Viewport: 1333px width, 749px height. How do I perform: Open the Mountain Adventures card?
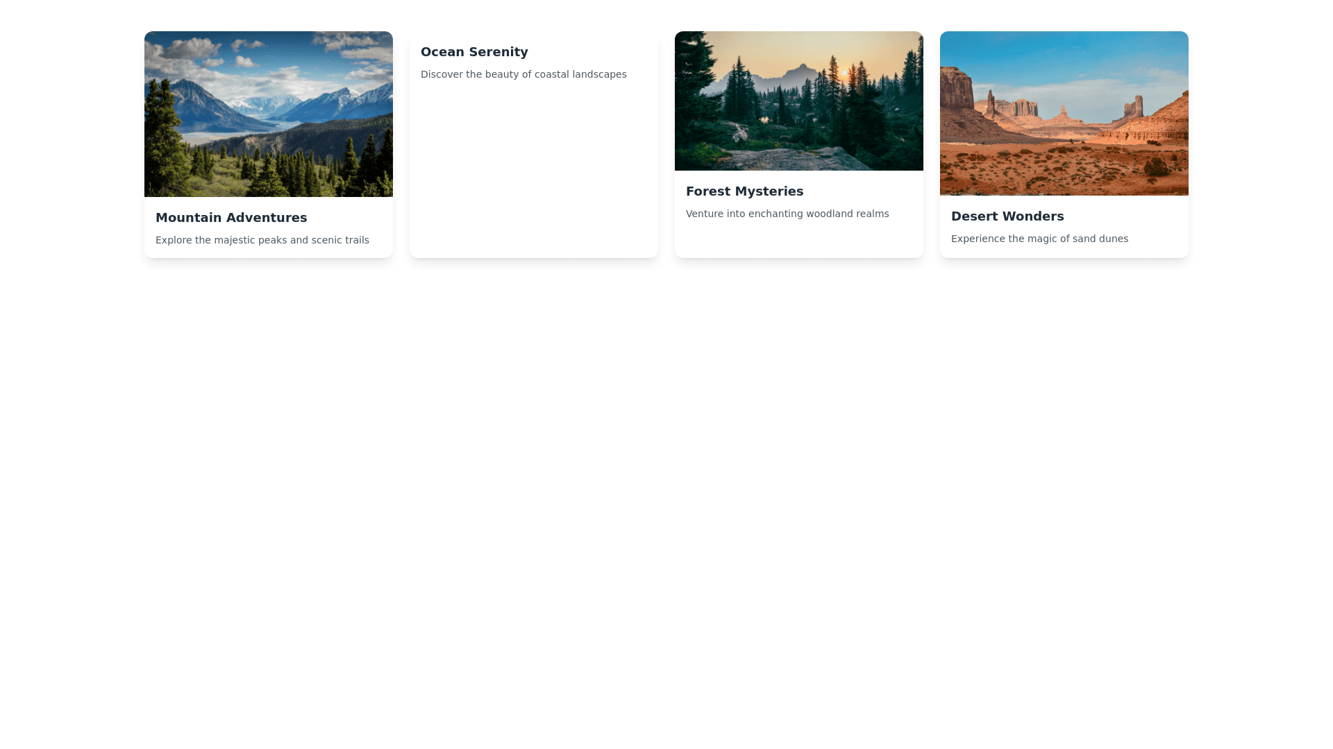point(268,144)
